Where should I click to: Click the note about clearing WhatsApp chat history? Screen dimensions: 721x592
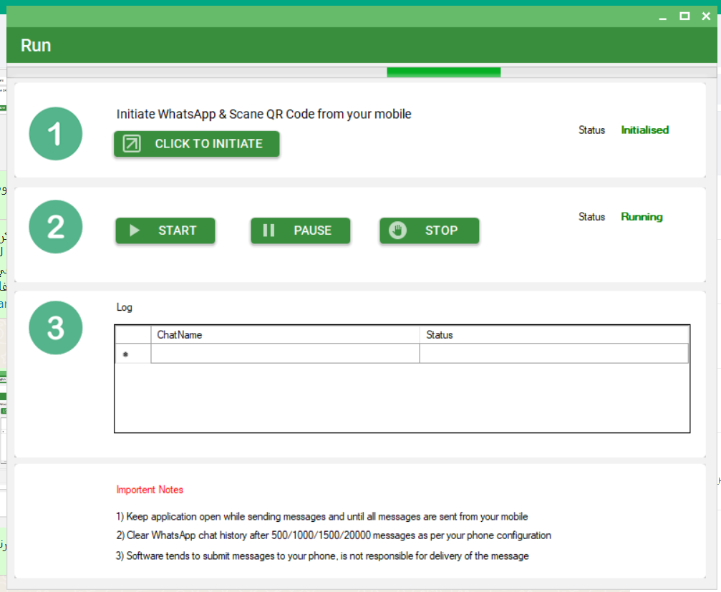pos(334,535)
